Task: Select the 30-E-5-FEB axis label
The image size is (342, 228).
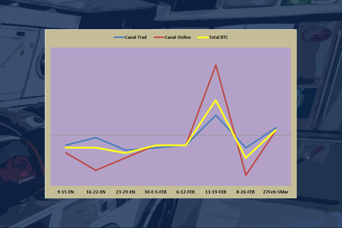Action: (x=155, y=192)
